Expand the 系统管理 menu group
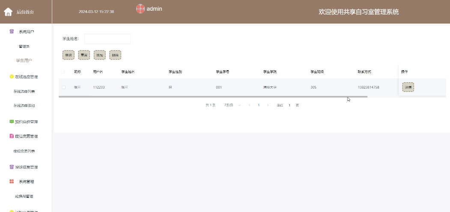The height and width of the screenshot is (212, 450). (26, 182)
